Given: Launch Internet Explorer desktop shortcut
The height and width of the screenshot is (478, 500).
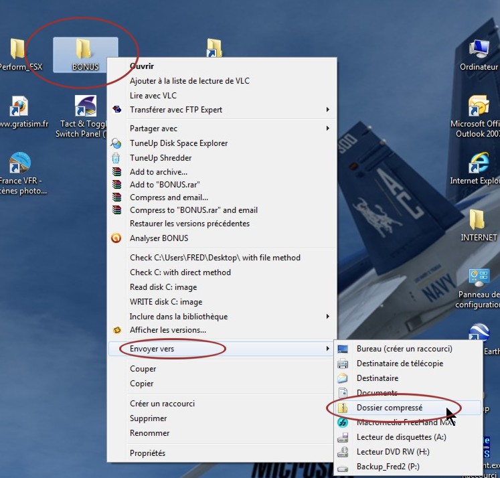Looking at the screenshot, I should click(x=479, y=163).
